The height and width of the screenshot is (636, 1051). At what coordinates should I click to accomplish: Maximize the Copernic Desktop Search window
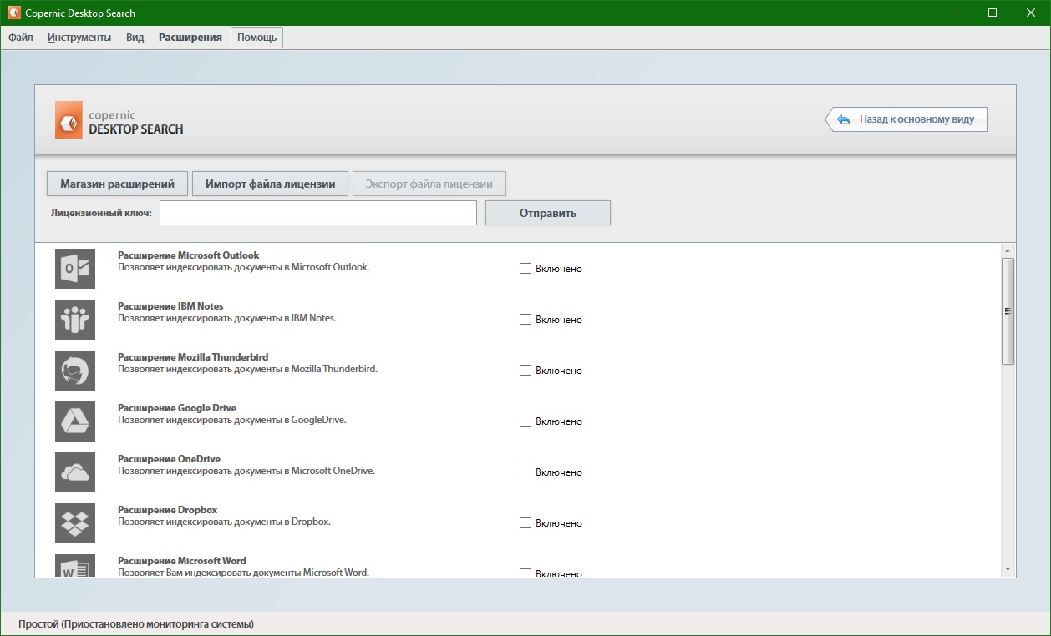[x=993, y=13]
